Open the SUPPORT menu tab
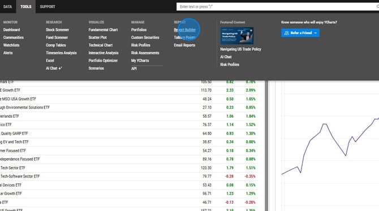This screenshot has width=379, height=211. coord(48,7)
